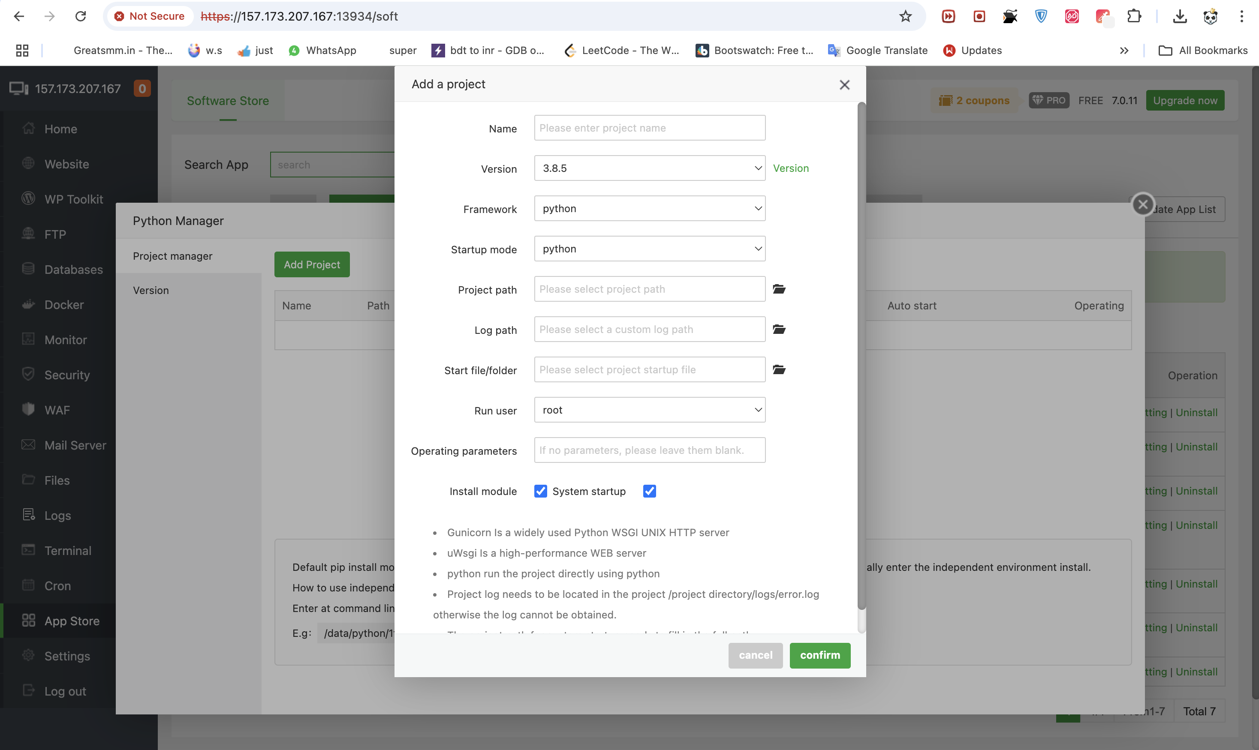This screenshot has width=1259, height=750.
Task: Click the folder icon beside Project path
Action: coord(779,289)
